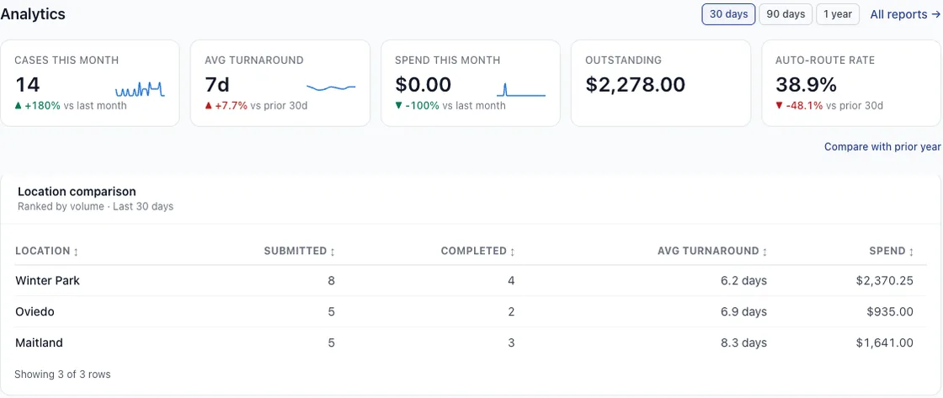Sort by Submitted column sort arrows
The width and height of the screenshot is (943, 398).
tap(333, 252)
